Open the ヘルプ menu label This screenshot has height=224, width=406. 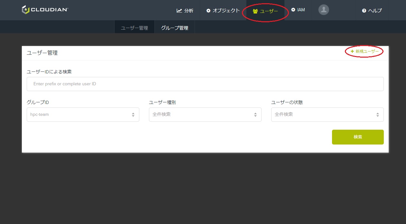[x=375, y=11]
